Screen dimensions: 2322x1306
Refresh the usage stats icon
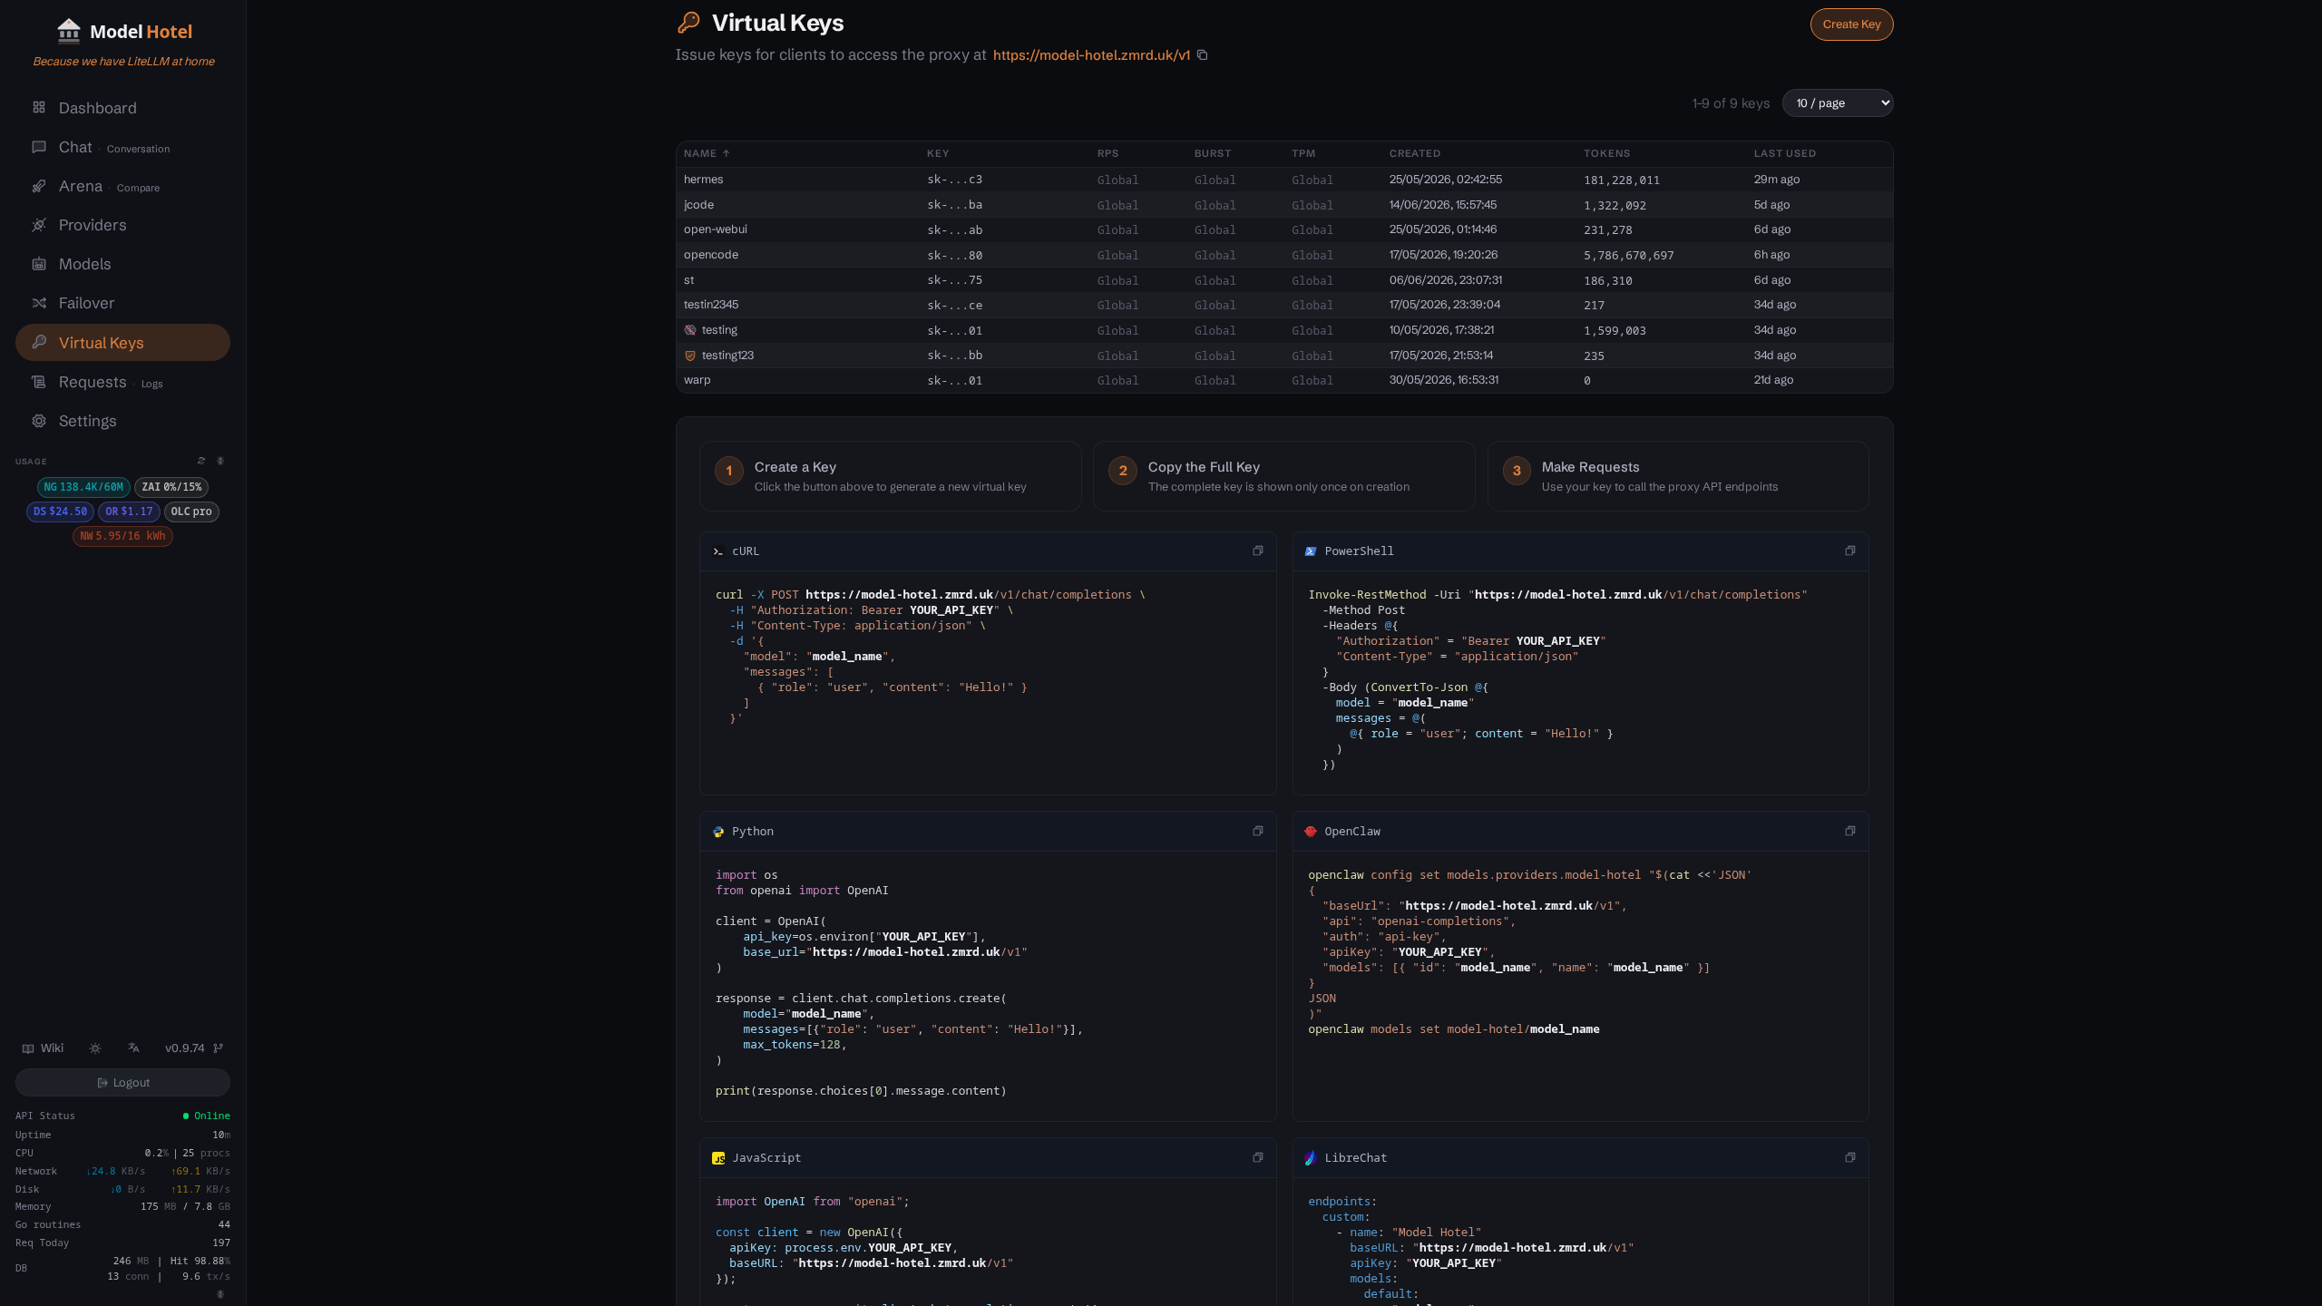click(x=201, y=461)
